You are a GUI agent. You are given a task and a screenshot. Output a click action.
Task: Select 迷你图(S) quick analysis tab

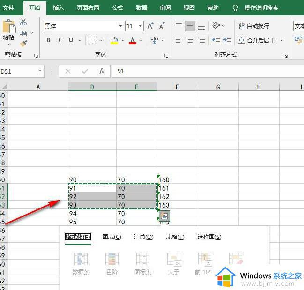coord(209,237)
